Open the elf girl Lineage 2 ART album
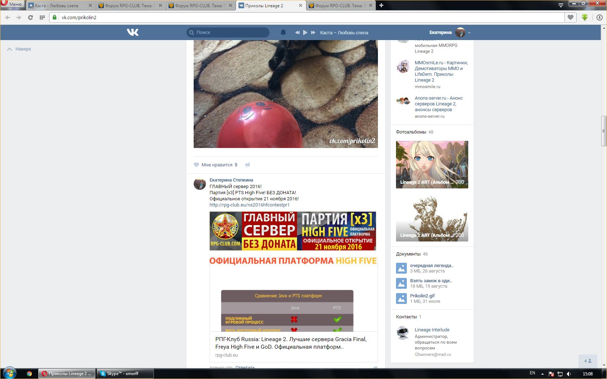Image resolution: width=607 pixels, height=379 pixels. [432, 165]
